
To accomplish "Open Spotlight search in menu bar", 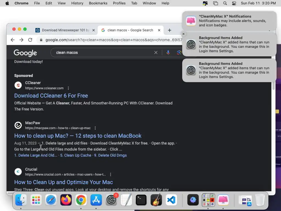I will (x=225, y=3).
